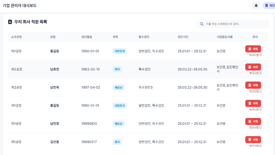
Task: Open employee name 김선홍
Action: click(x=55, y=142)
